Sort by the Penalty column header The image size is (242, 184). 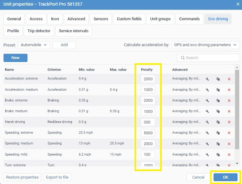pos(147,70)
